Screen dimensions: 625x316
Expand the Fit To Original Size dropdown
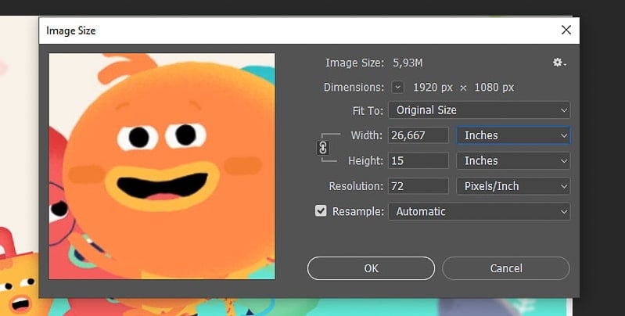tap(479, 110)
